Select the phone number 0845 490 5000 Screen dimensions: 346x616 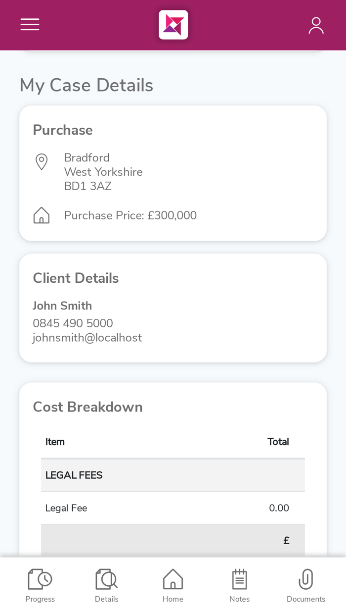[73, 322]
